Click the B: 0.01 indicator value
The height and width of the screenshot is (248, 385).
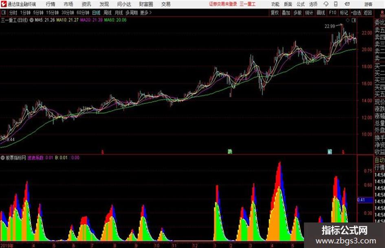tap(61, 158)
